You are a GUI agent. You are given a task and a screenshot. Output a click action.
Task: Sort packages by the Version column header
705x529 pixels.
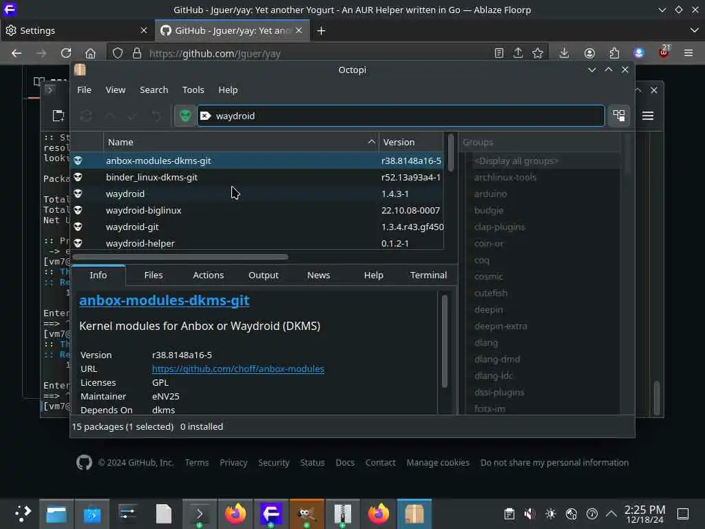411,142
